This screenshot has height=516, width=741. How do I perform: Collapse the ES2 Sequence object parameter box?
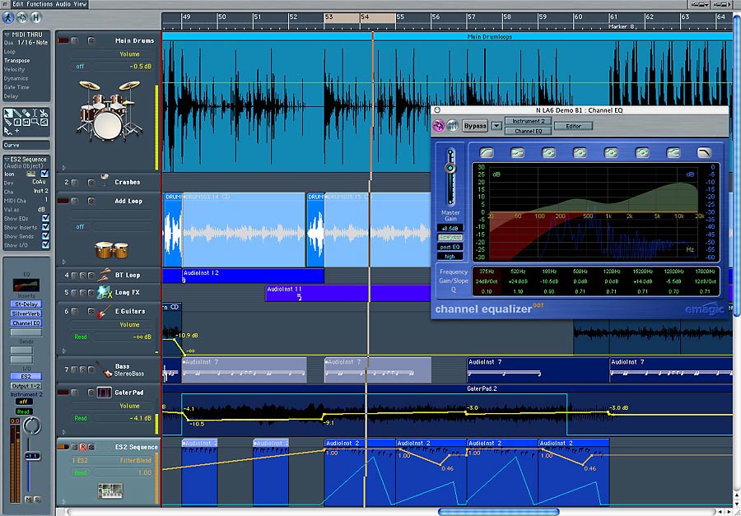point(6,159)
